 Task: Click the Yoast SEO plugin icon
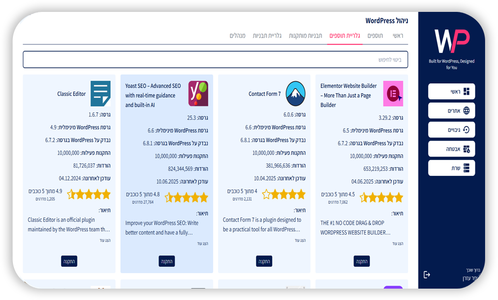[x=198, y=94]
